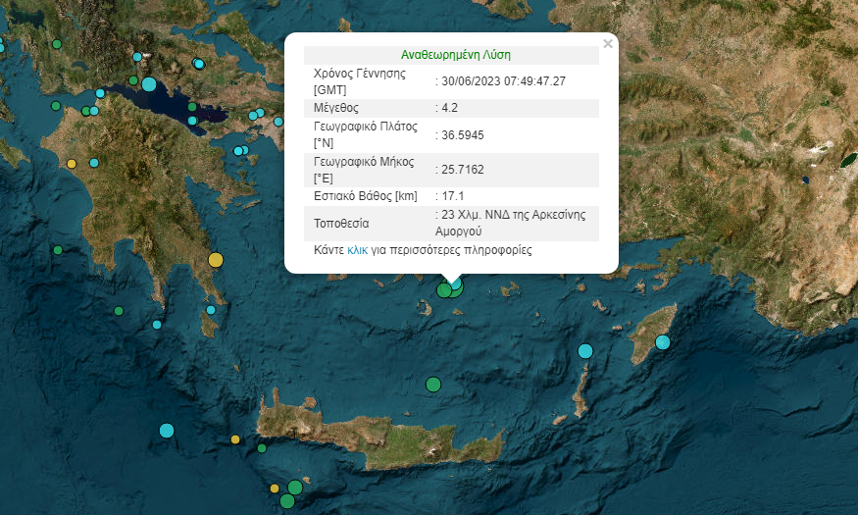
Task: Click the yellow marker south of western Crete
Action: (x=275, y=489)
